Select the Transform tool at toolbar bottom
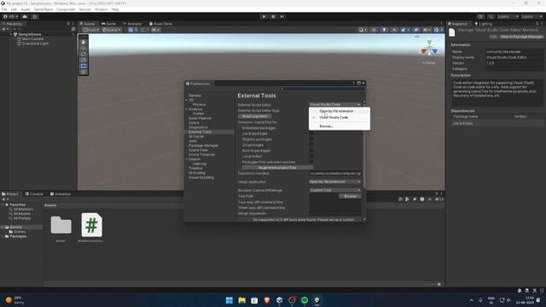 point(84,72)
